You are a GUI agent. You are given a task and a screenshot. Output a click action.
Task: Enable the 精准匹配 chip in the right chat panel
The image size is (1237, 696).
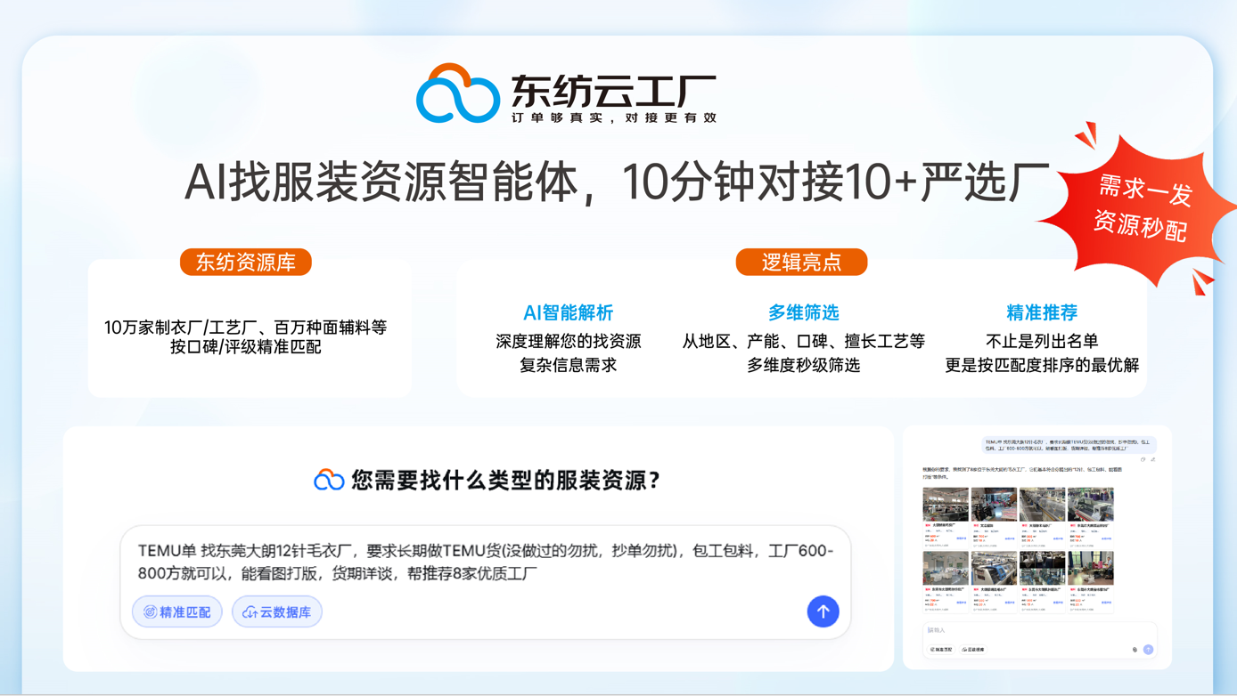click(x=941, y=650)
